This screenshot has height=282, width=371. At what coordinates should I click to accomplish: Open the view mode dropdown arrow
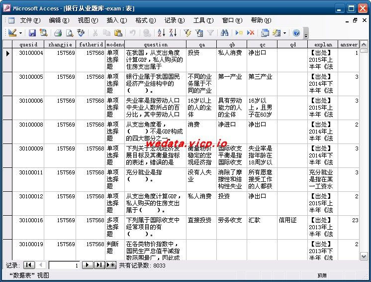coord(20,33)
